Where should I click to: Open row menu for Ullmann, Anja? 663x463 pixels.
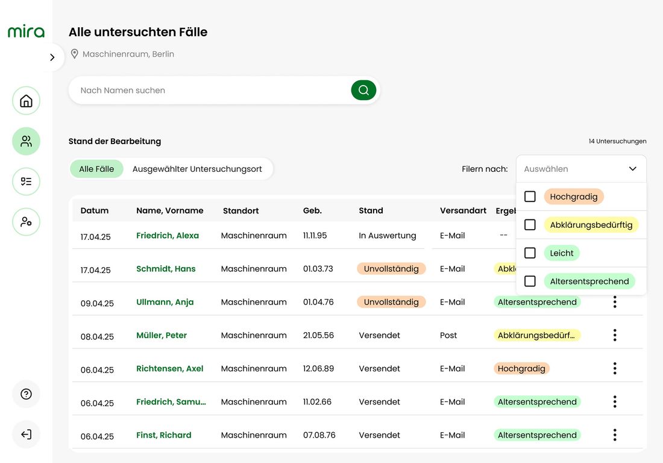coord(615,302)
